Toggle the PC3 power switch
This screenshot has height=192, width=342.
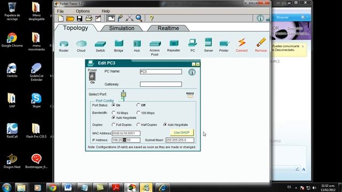[x=92, y=76]
